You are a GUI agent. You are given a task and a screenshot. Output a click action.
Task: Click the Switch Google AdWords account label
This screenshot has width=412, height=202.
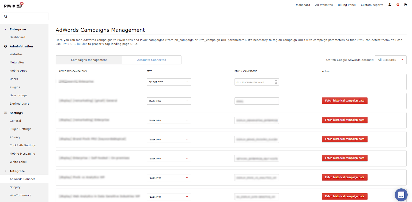click(x=350, y=60)
